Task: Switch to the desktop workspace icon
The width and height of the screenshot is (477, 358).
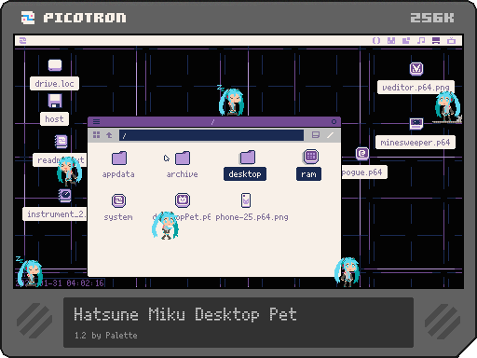Action: [x=436, y=41]
